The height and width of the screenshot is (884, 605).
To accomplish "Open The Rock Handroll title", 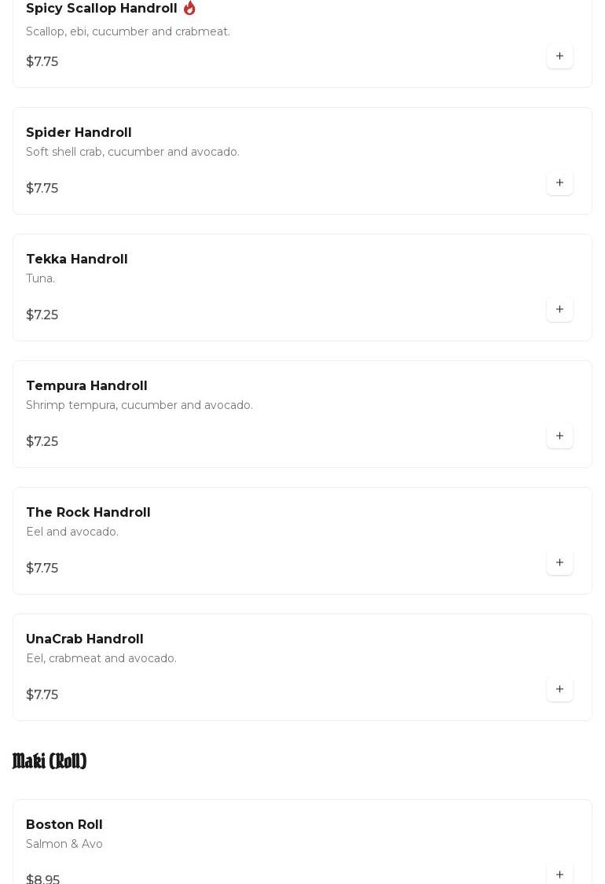I will click(x=88, y=513).
